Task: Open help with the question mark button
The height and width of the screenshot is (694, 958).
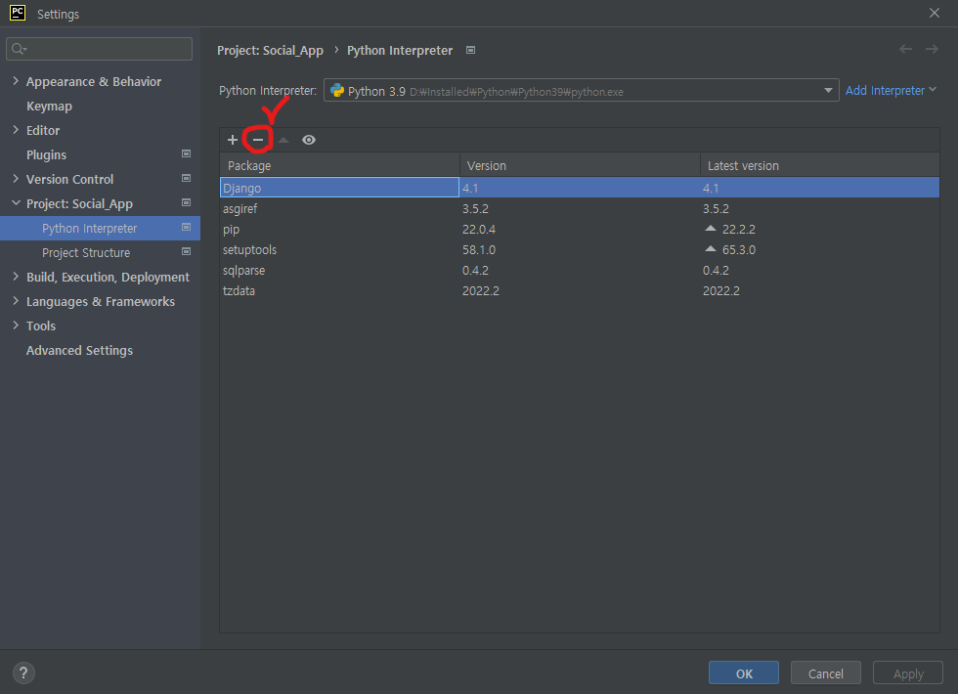Action: click(x=23, y=673)
